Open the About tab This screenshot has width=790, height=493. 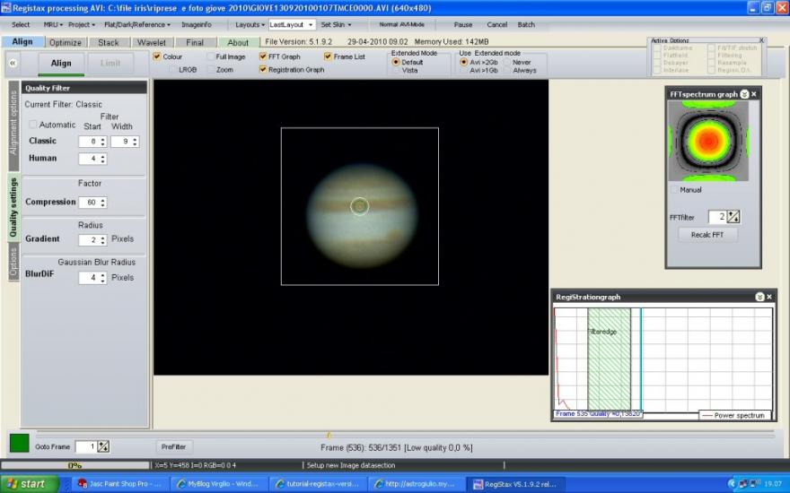[238, 43]
